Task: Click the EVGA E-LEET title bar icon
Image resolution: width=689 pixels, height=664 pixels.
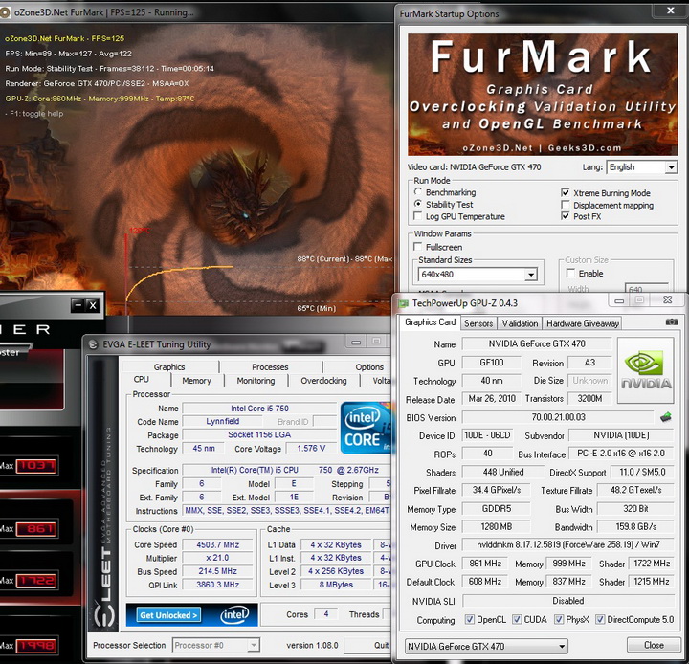Action: [93, 344]
